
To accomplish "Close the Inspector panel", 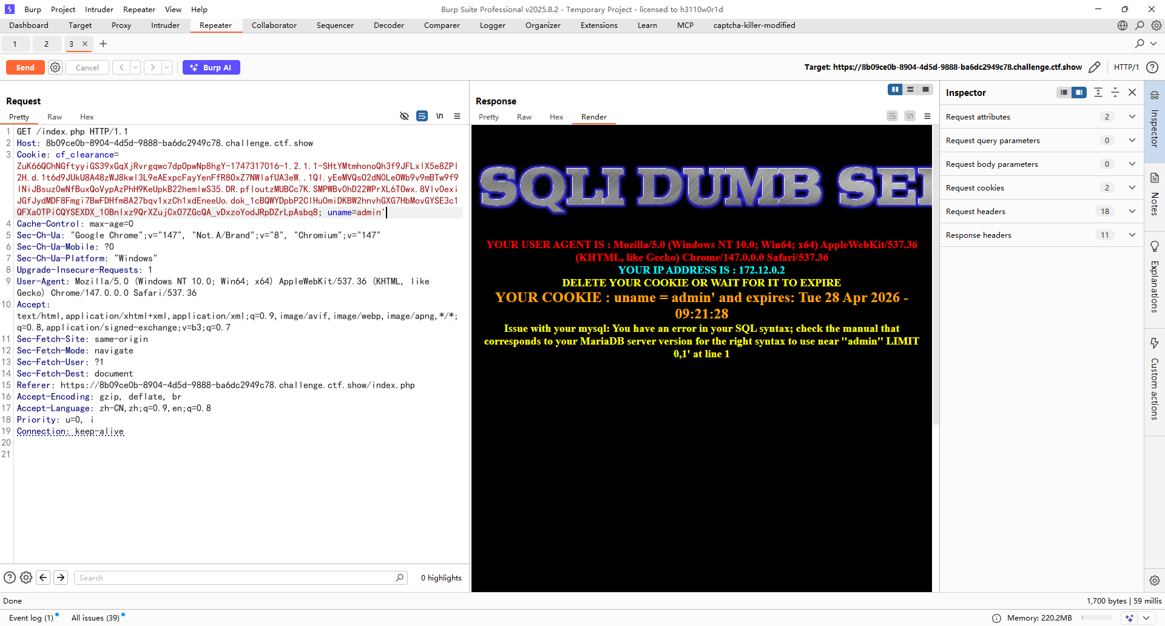I will [x=1132, y=93].
